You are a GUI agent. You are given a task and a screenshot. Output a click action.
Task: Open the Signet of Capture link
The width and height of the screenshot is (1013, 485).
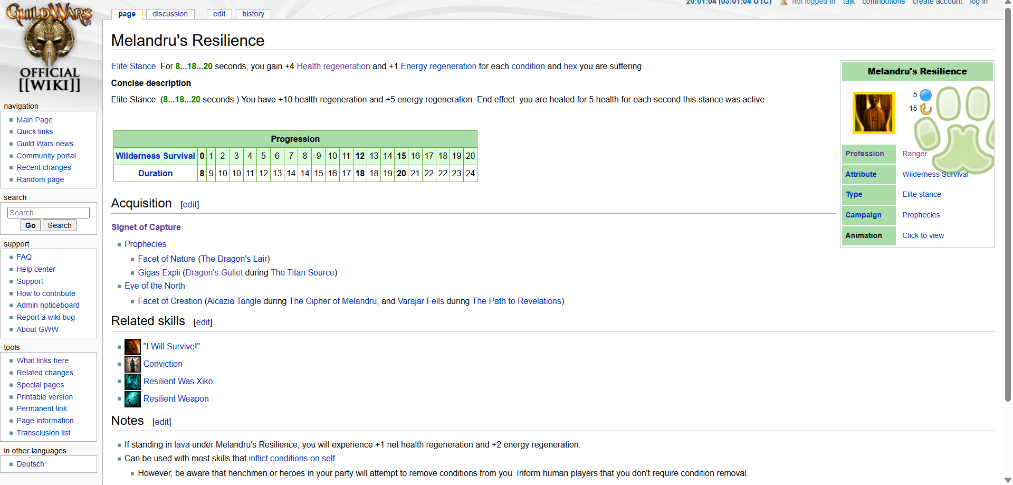(146, 227)
